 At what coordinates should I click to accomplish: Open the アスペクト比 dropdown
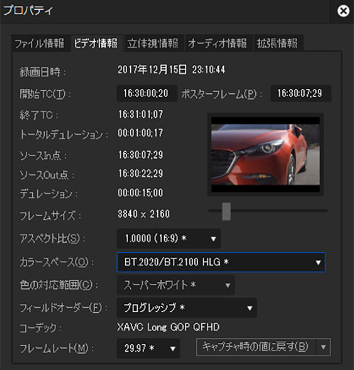coord(168,238)
